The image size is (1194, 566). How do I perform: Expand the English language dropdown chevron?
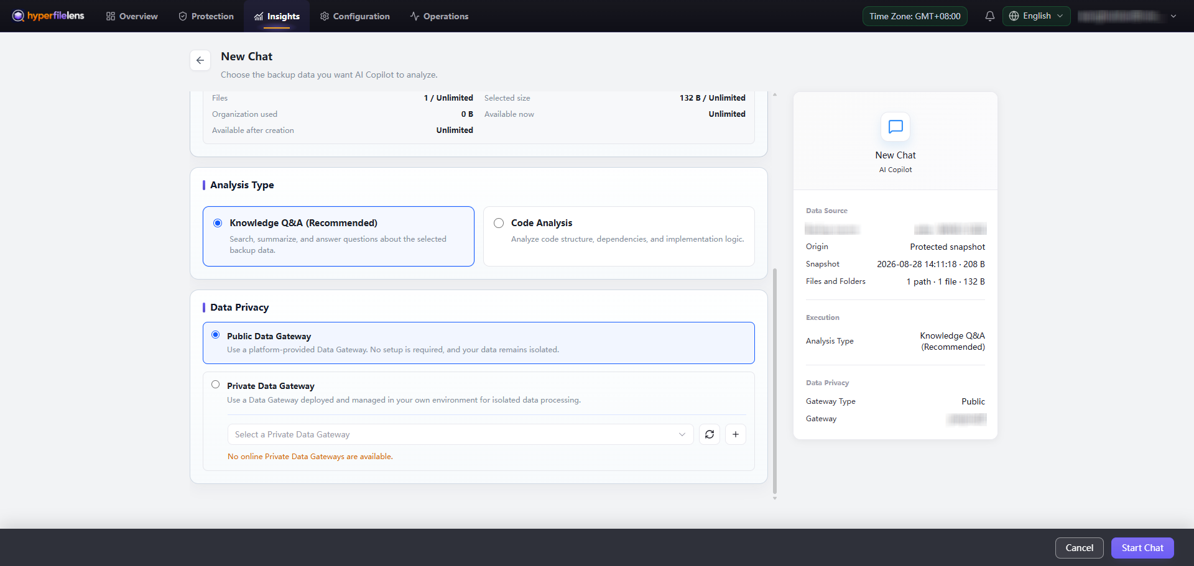[x=1060, y=16]
